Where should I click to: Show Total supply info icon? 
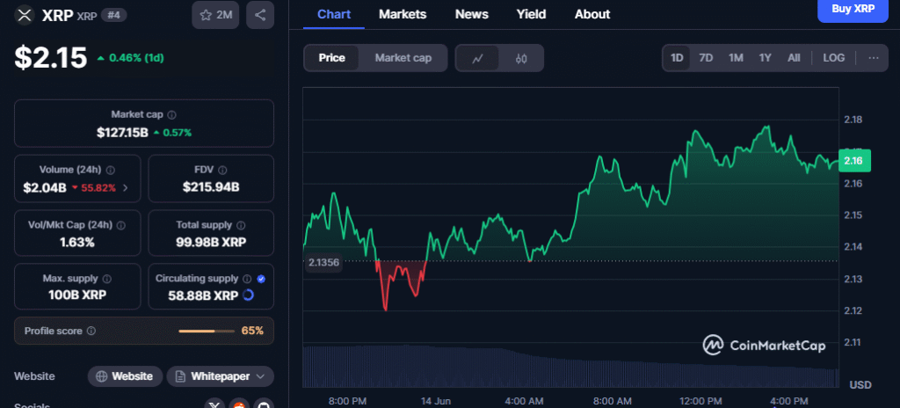click(241, 226)
